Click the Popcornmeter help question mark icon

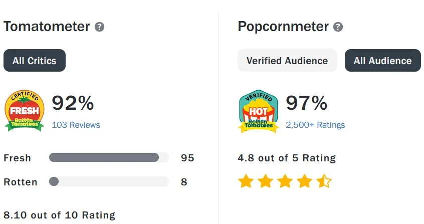(x=338, y=27)
